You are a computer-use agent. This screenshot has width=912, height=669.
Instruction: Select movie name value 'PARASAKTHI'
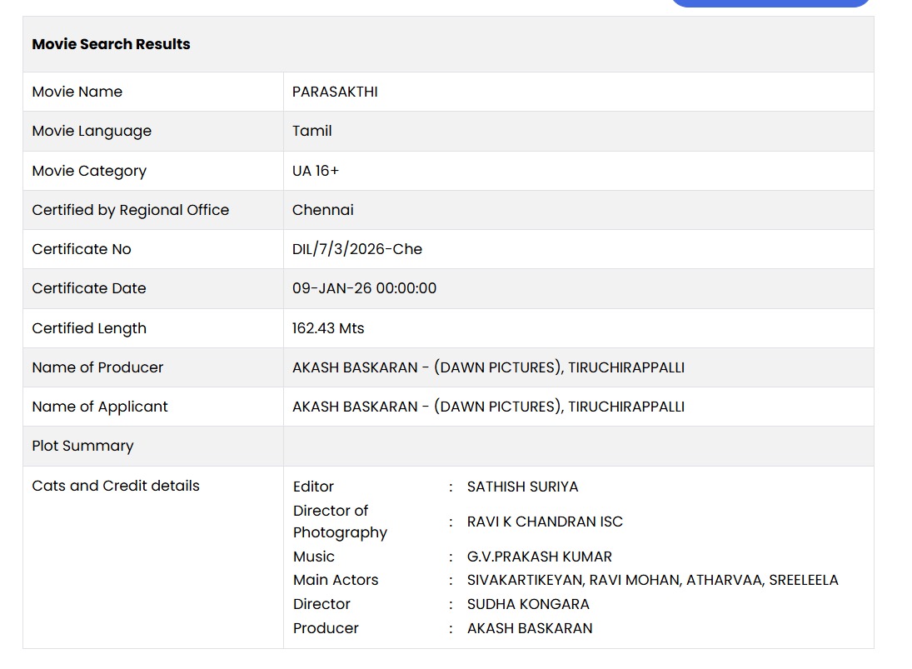pyautogui.click(x=335, y=92)
